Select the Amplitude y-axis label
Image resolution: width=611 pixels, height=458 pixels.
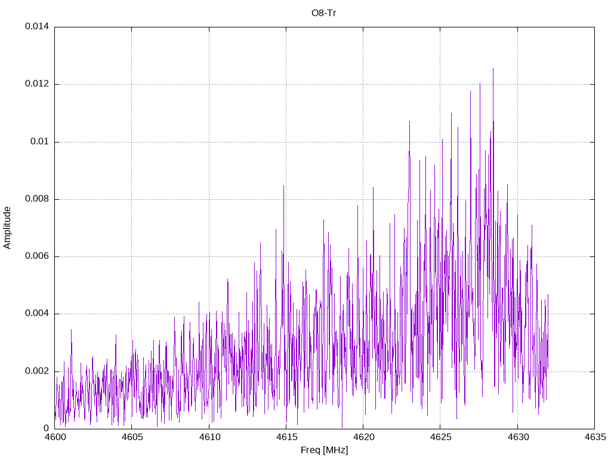7,228
